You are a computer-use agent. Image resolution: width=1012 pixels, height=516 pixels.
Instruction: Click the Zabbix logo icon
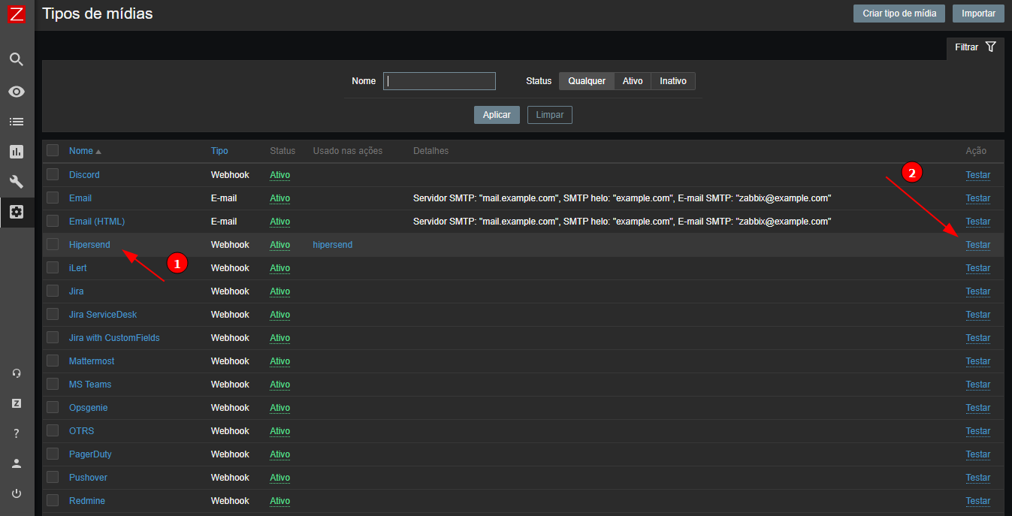[17, 14]
